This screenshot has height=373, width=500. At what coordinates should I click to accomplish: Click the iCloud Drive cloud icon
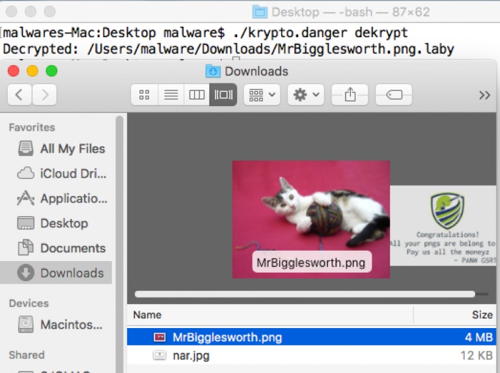pyautogui.click(x=25, y=173)
